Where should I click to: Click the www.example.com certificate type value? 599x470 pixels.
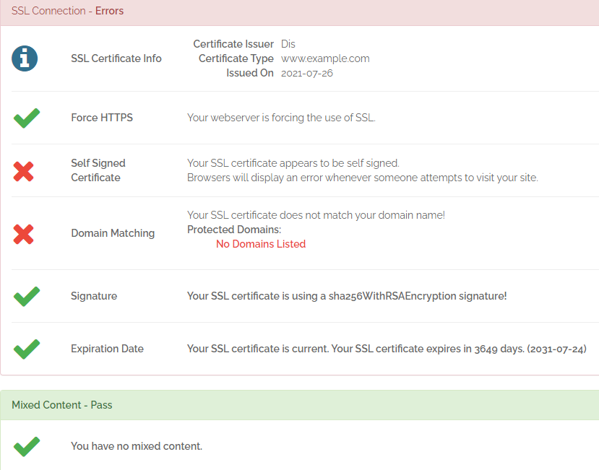pos(325,58)
